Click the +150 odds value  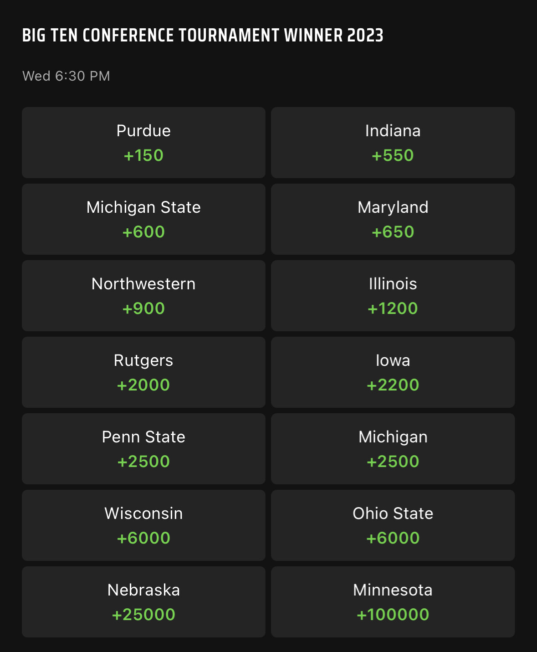(x=143, y=155)
